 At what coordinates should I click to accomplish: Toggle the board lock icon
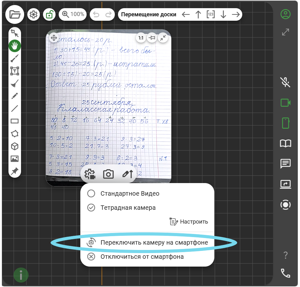[x=49, y=14]
